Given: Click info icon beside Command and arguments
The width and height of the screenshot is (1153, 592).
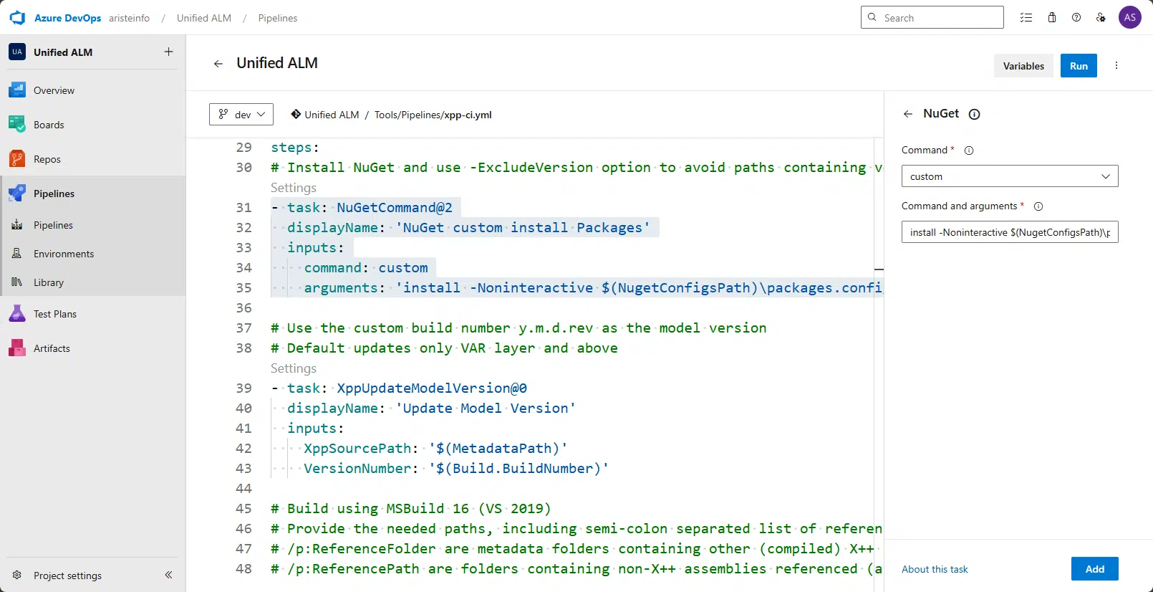Looking at the screenshot, I should tap(1038, 206).
